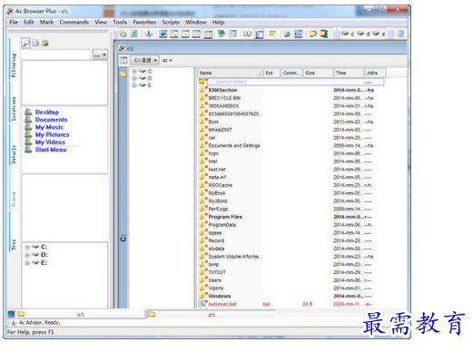Click the green tag layers toolbar icon
This screenshot has width=473, height=352.
(x=222, y=34)
